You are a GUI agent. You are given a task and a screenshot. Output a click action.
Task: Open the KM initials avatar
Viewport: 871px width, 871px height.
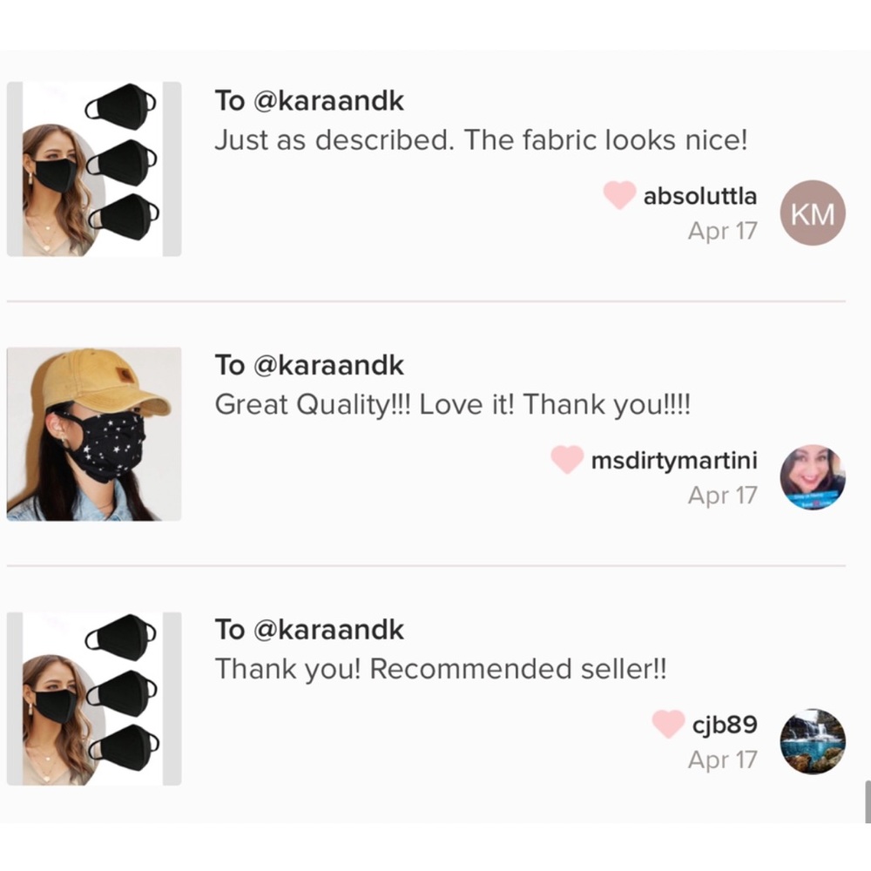[813, 213]
